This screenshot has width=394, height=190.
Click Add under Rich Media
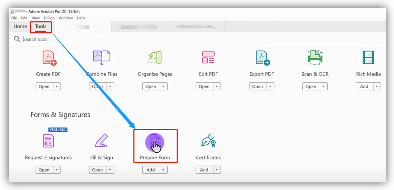(x=364, y=86)
